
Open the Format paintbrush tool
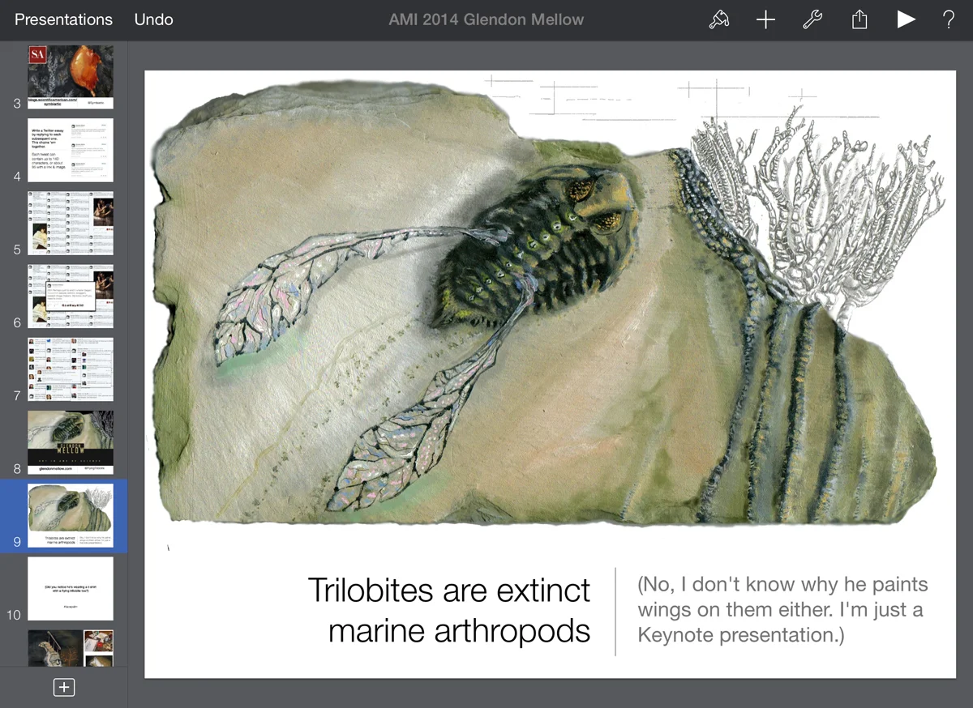pyautogui.click(x=718, y=20)
